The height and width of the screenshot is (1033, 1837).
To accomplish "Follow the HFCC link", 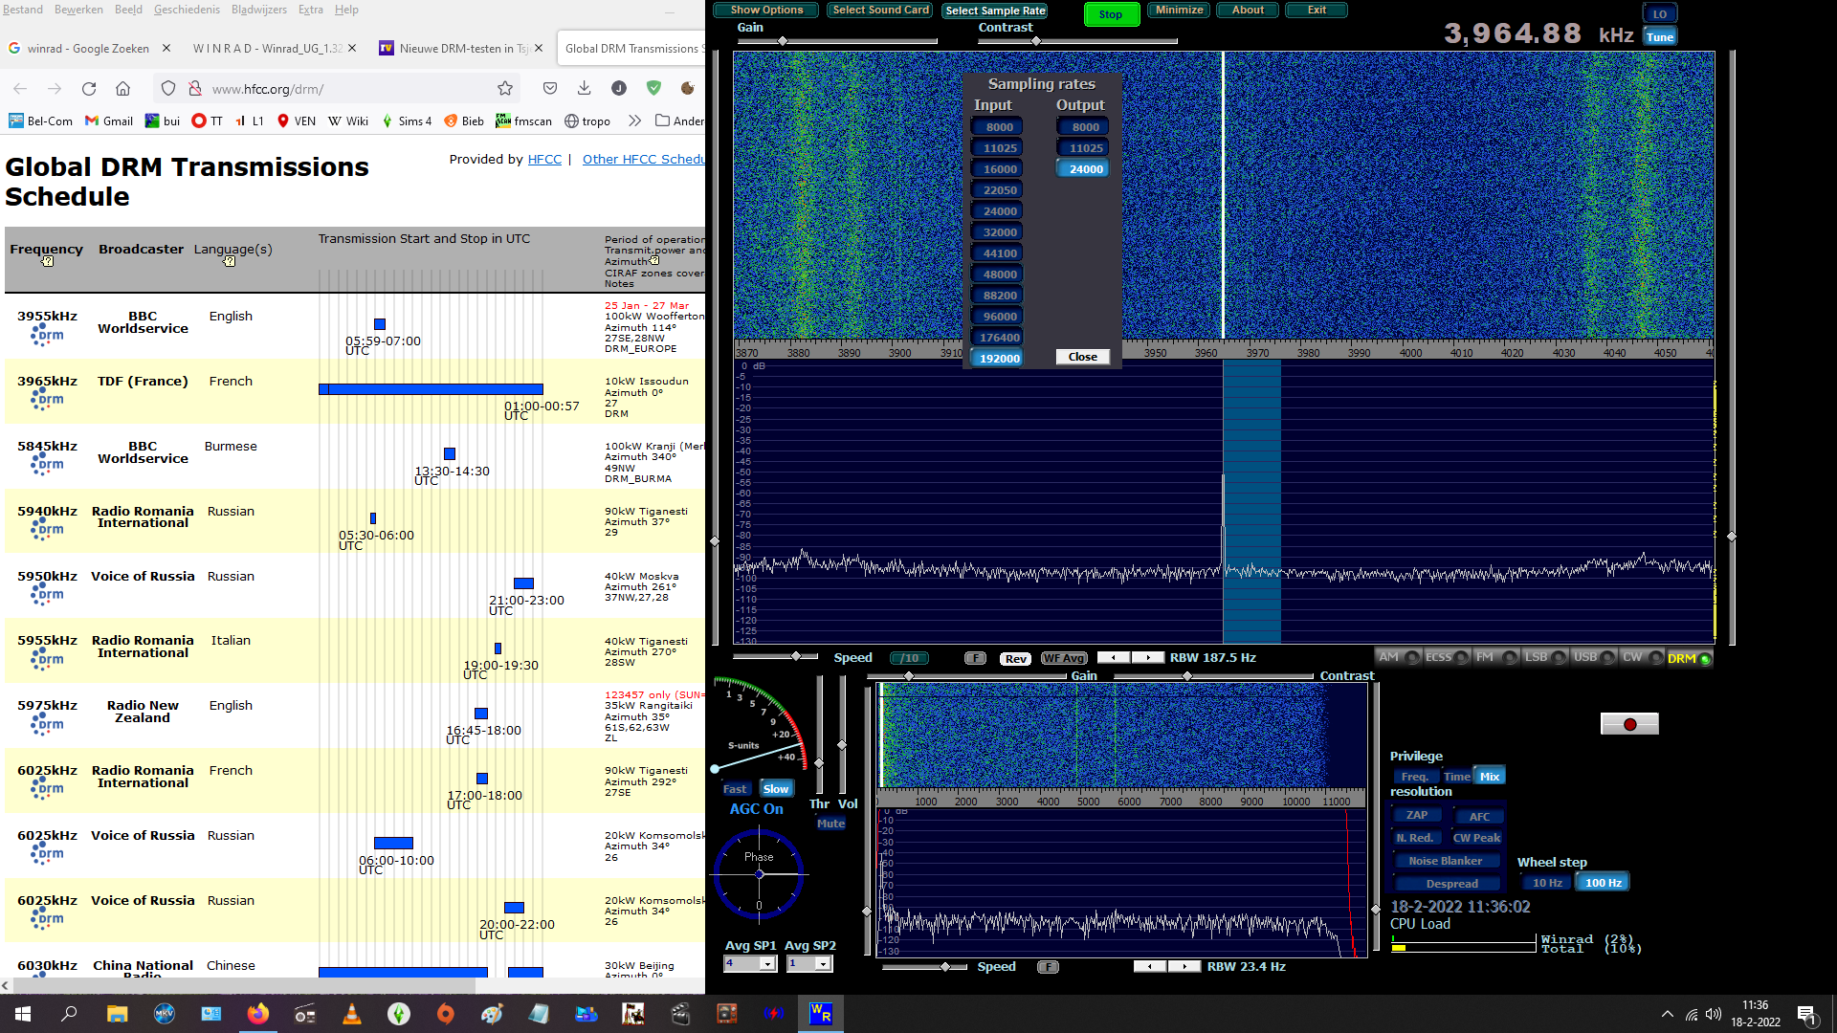I will point(544,160).
